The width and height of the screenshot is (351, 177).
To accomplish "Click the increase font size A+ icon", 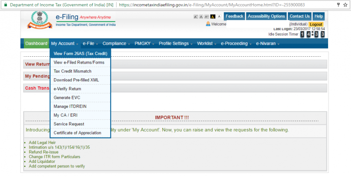I will 207,16.
